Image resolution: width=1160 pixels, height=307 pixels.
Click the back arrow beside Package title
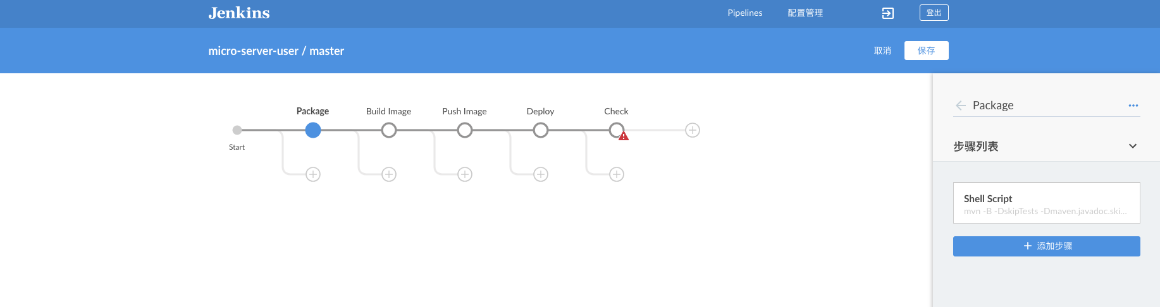click(961, 105)
